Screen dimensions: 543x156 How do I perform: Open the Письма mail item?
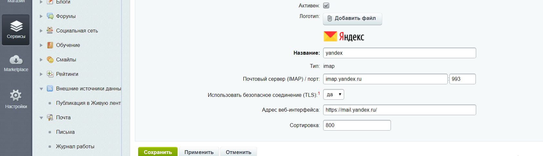click(65, 132)
